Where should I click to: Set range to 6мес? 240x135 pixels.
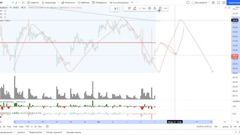click(x=21, y=127)
